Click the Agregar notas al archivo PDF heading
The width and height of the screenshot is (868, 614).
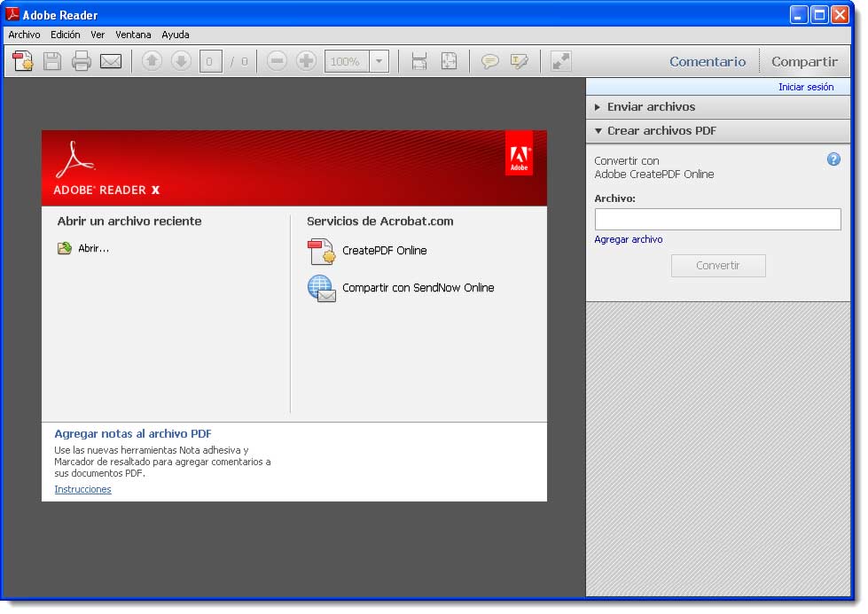coord(133,433)
